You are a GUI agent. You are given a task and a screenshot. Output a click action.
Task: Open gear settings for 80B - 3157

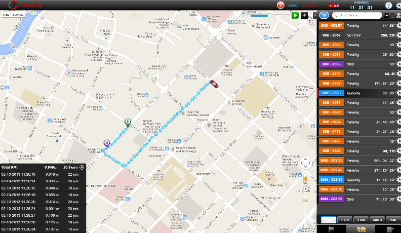click(398, 84)
